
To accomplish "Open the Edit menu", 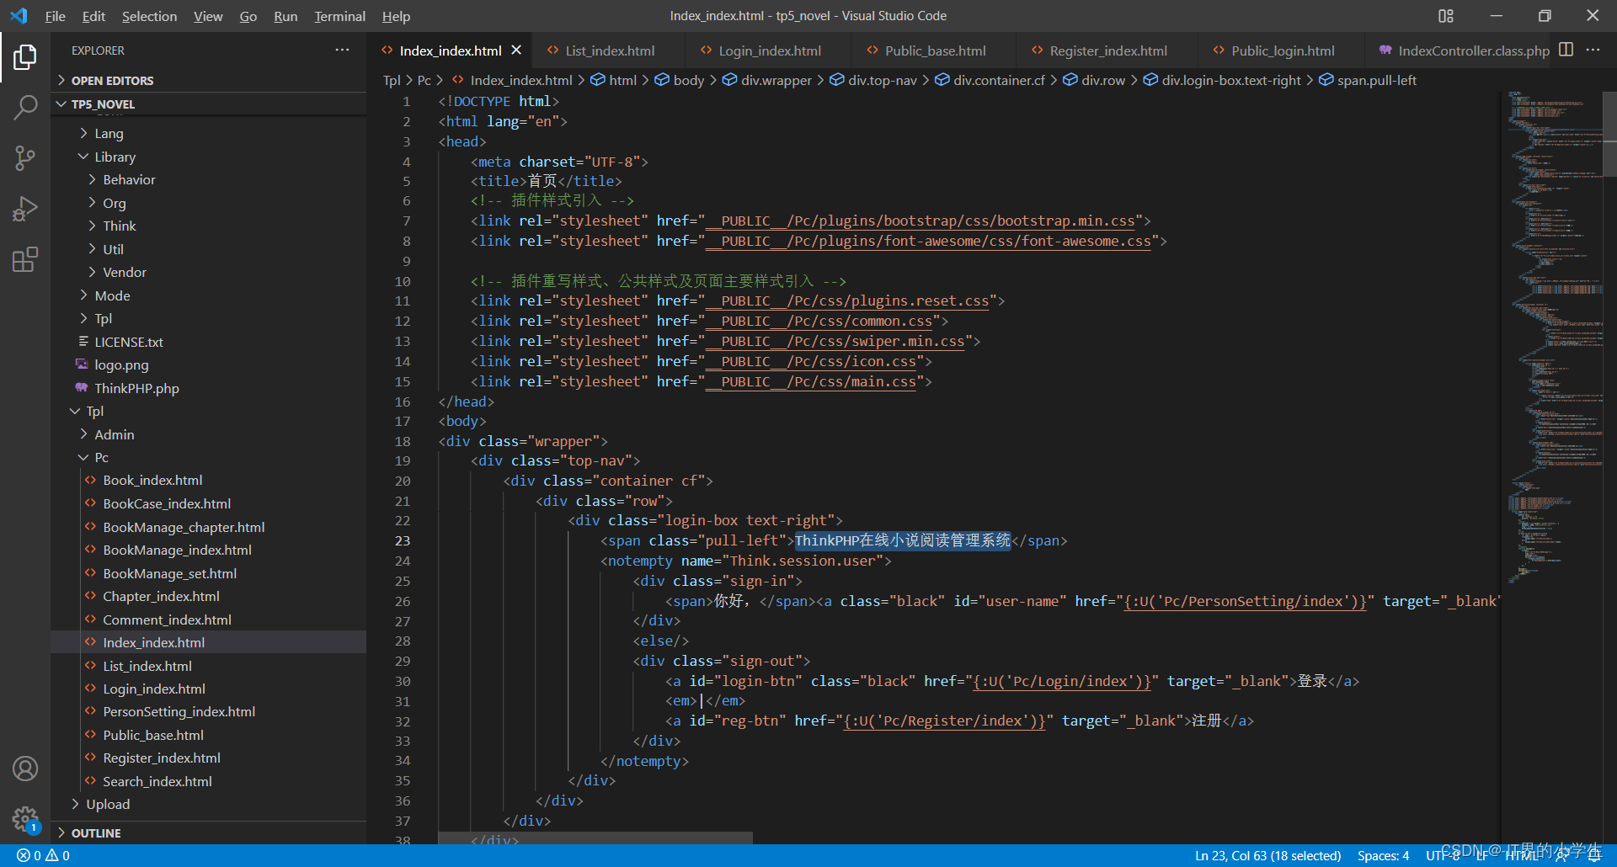I will pos(93,16).
